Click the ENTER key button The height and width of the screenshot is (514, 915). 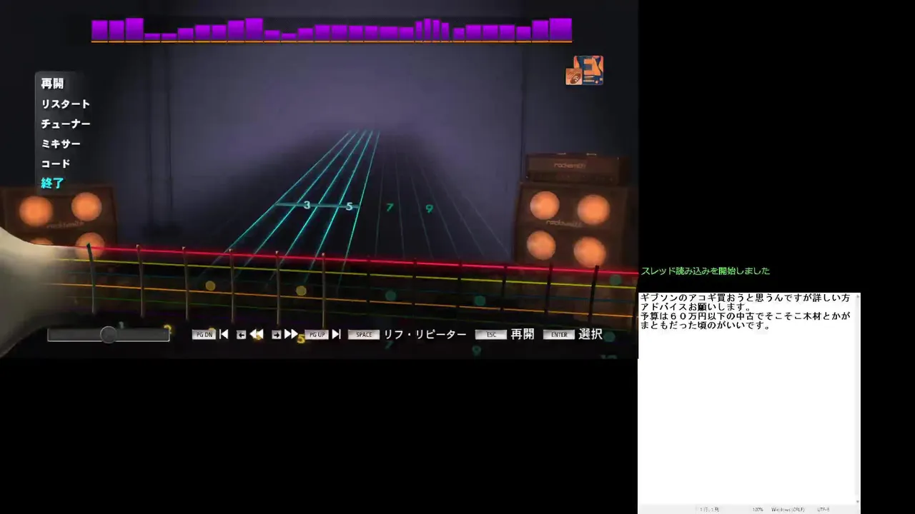point(559,335)
